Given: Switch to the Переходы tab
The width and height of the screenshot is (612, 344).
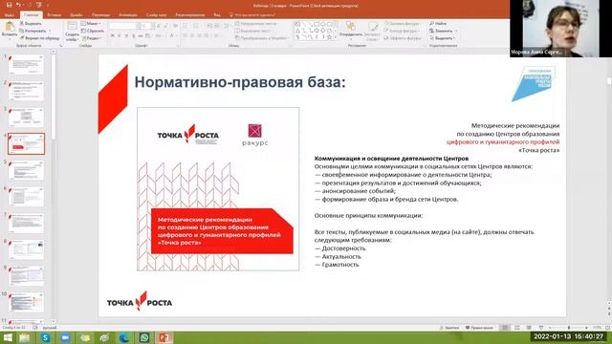Looking at the screenshot, I should (101, 15).
